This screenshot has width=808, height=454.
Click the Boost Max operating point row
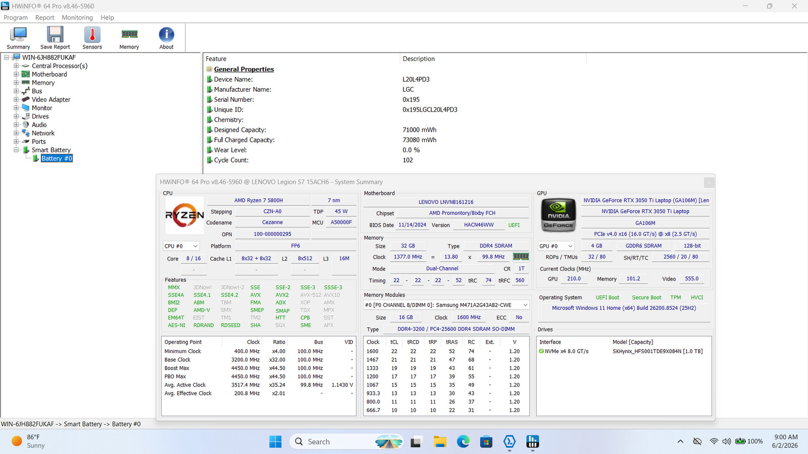[259, 368]
